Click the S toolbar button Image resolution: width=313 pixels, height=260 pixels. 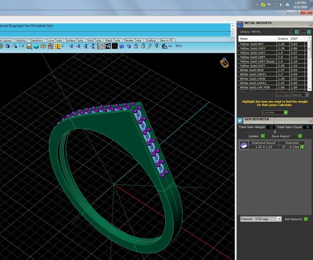coord(62,46)
